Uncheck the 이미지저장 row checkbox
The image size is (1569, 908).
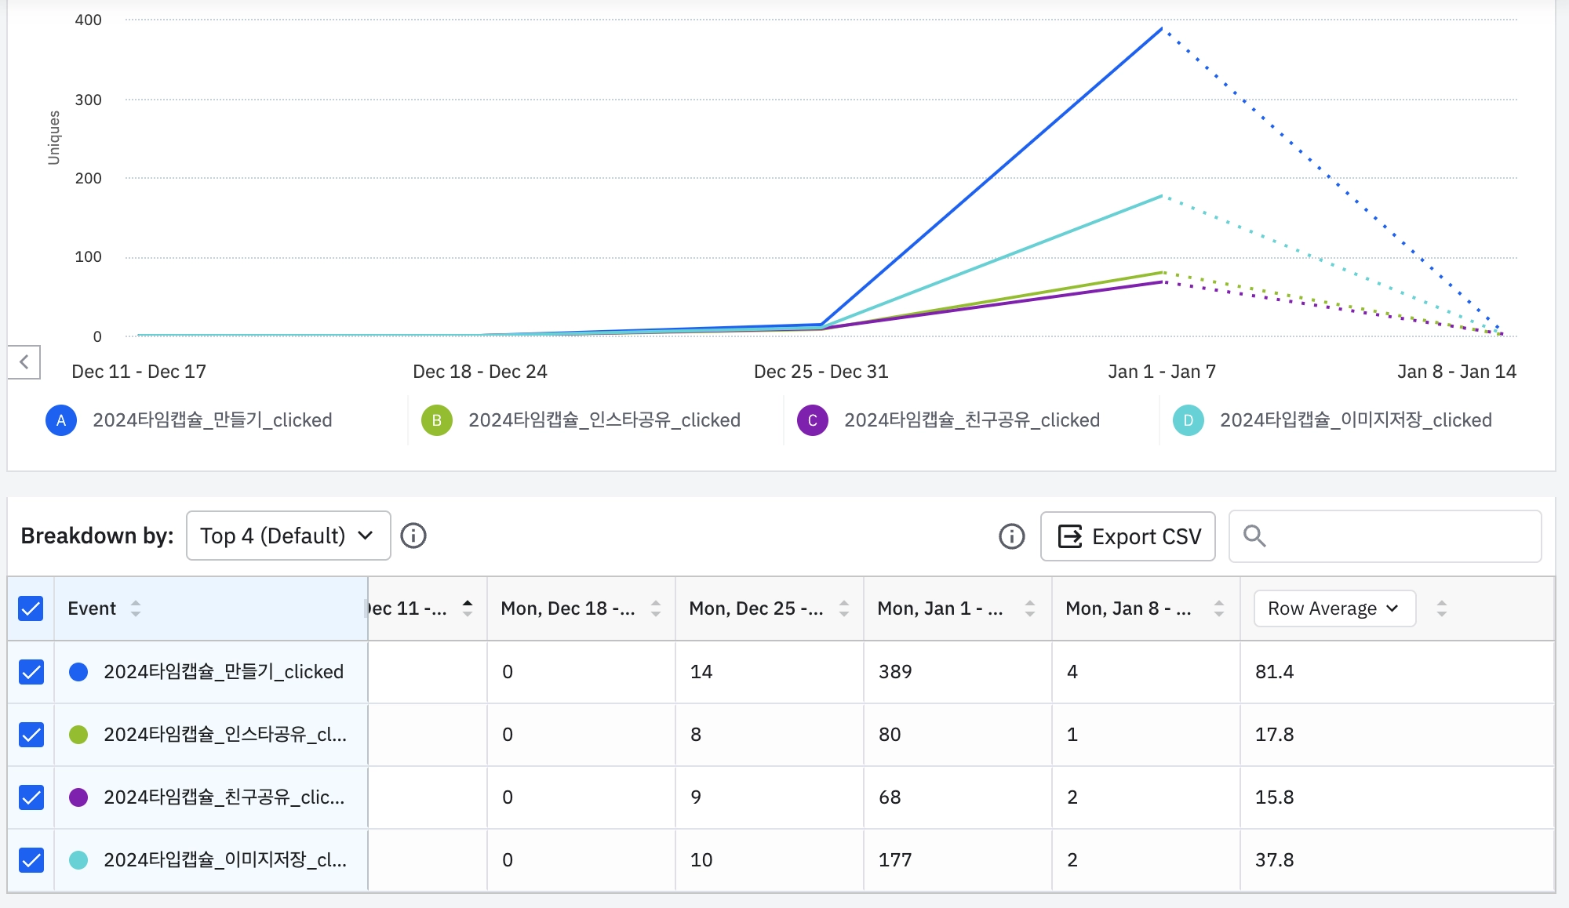pos(31,860)
